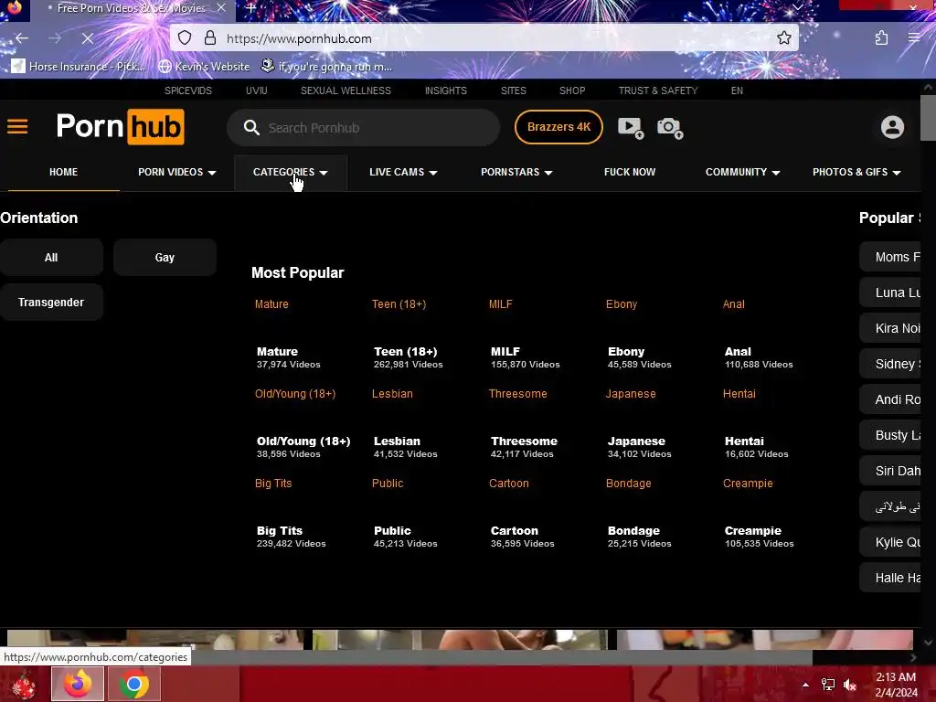The height and width of the screenshot is (702, 936).
Task: Open the Fuck Now nav item
Action: tap(630, 172)
